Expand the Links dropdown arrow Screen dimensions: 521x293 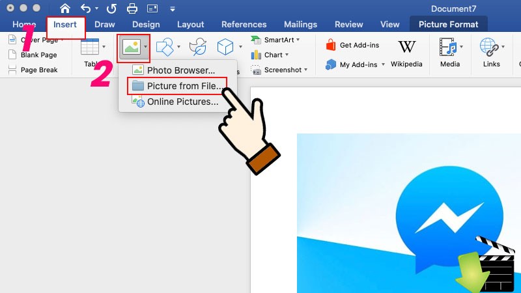click(x=503, y=47)
